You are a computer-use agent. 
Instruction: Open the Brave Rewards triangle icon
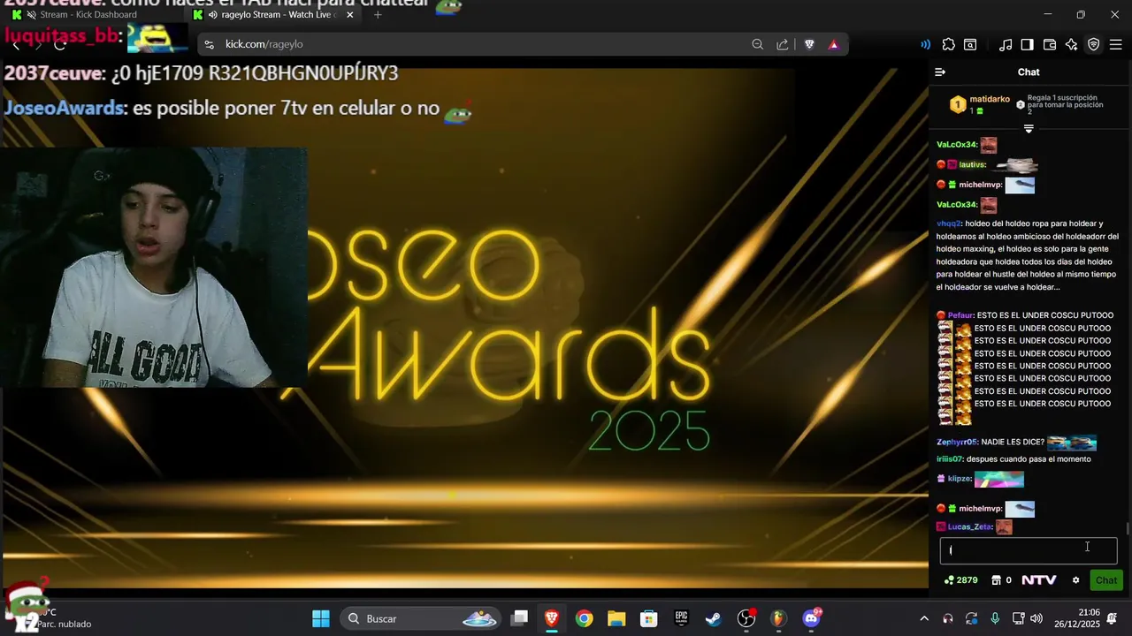(x=833, y=44)
